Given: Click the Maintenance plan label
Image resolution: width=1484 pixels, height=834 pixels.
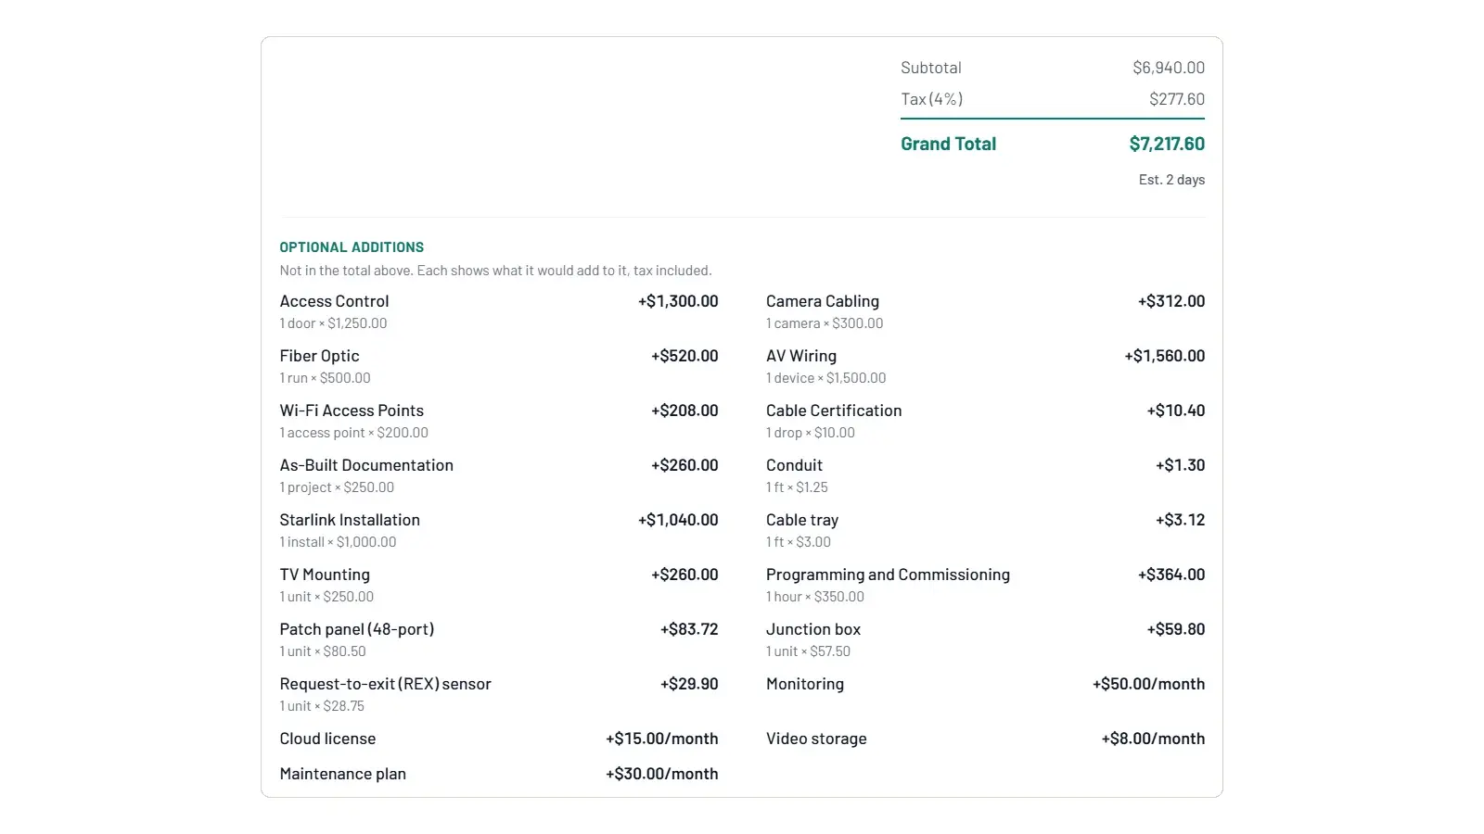Looking at the screenshot, I should click(343, 774).
